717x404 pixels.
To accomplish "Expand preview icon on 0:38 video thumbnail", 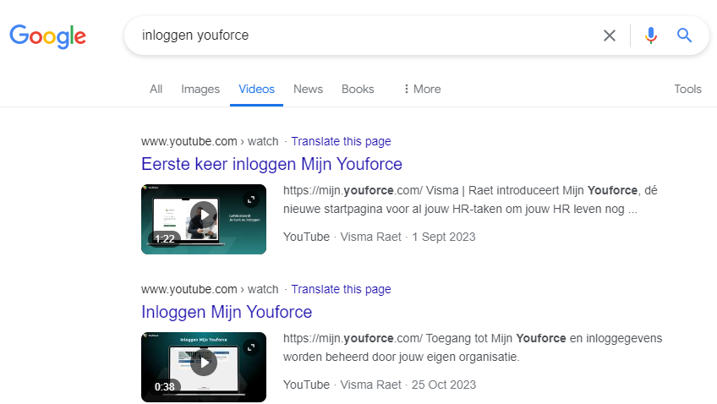I will click(x=251, y=347).
